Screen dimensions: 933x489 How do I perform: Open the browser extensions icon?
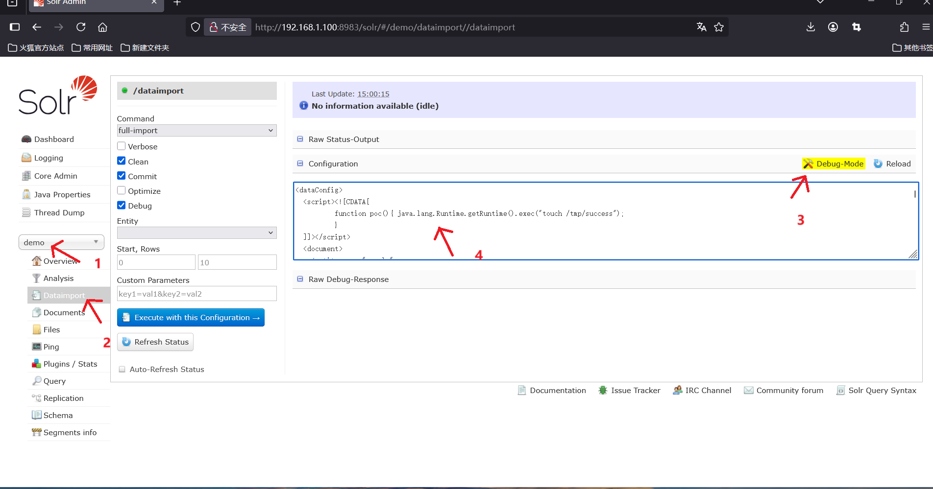click(x=904, y=27)
